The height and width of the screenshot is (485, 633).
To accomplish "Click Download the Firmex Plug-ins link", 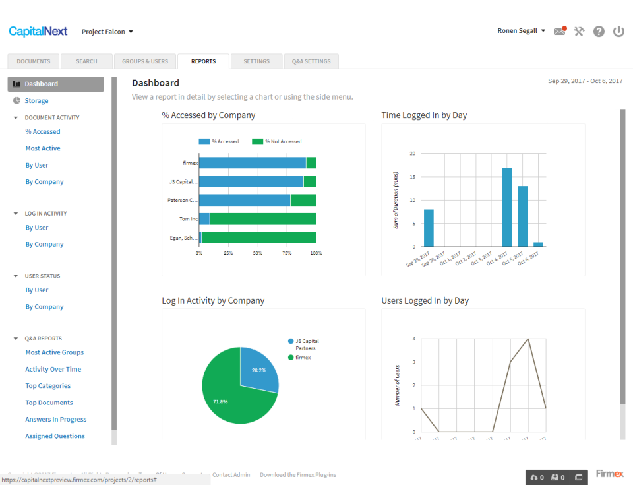I will pos(297,474).
